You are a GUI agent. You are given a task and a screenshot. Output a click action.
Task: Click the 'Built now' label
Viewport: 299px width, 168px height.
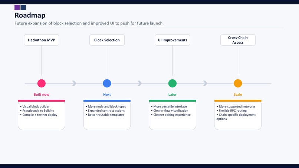click(x=42, y=95)
